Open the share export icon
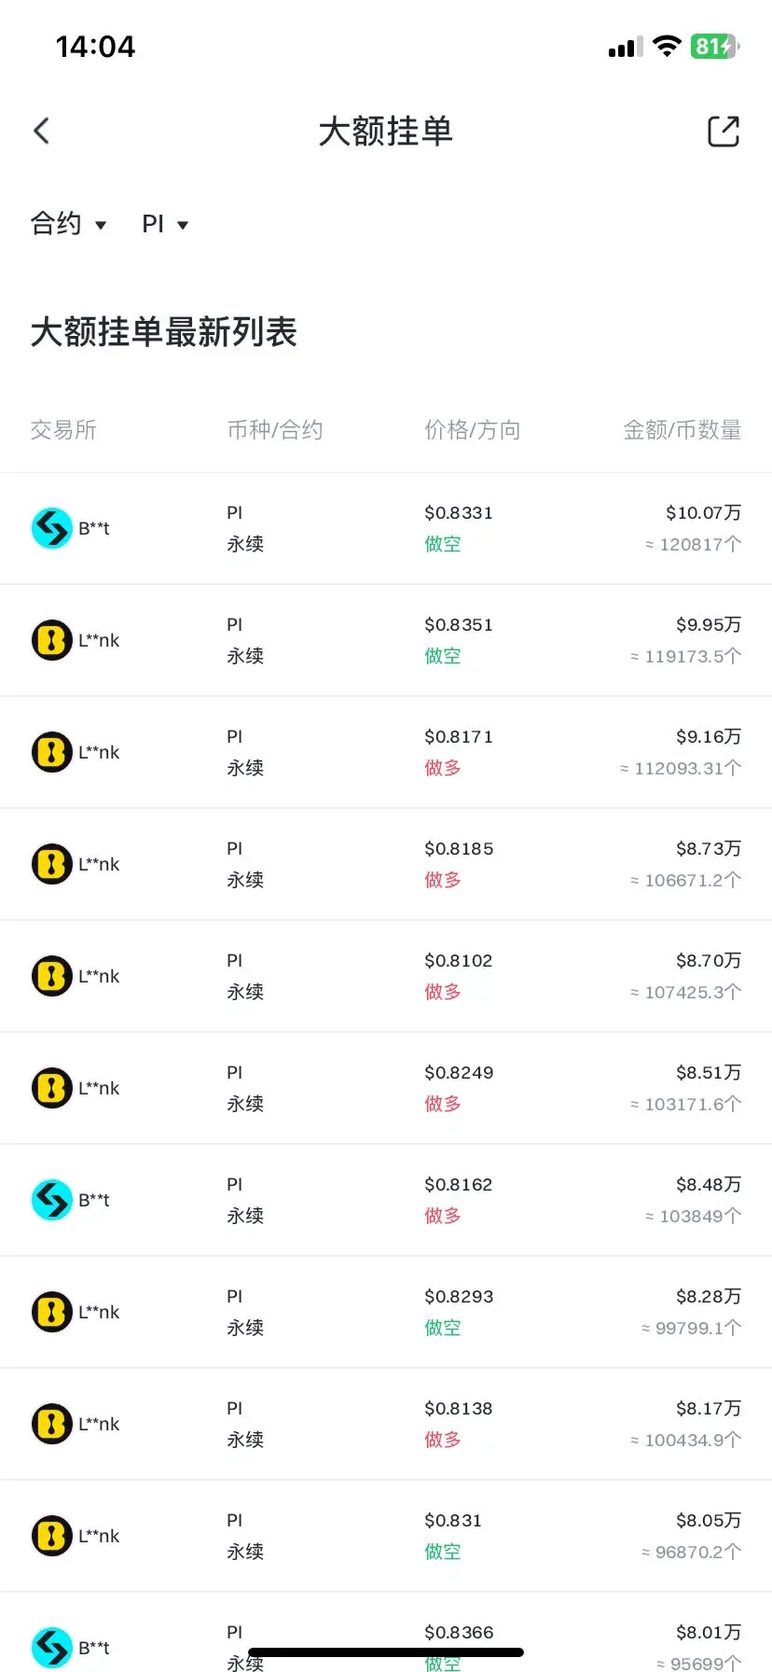The image size is (772, 1672). [724, 132]
